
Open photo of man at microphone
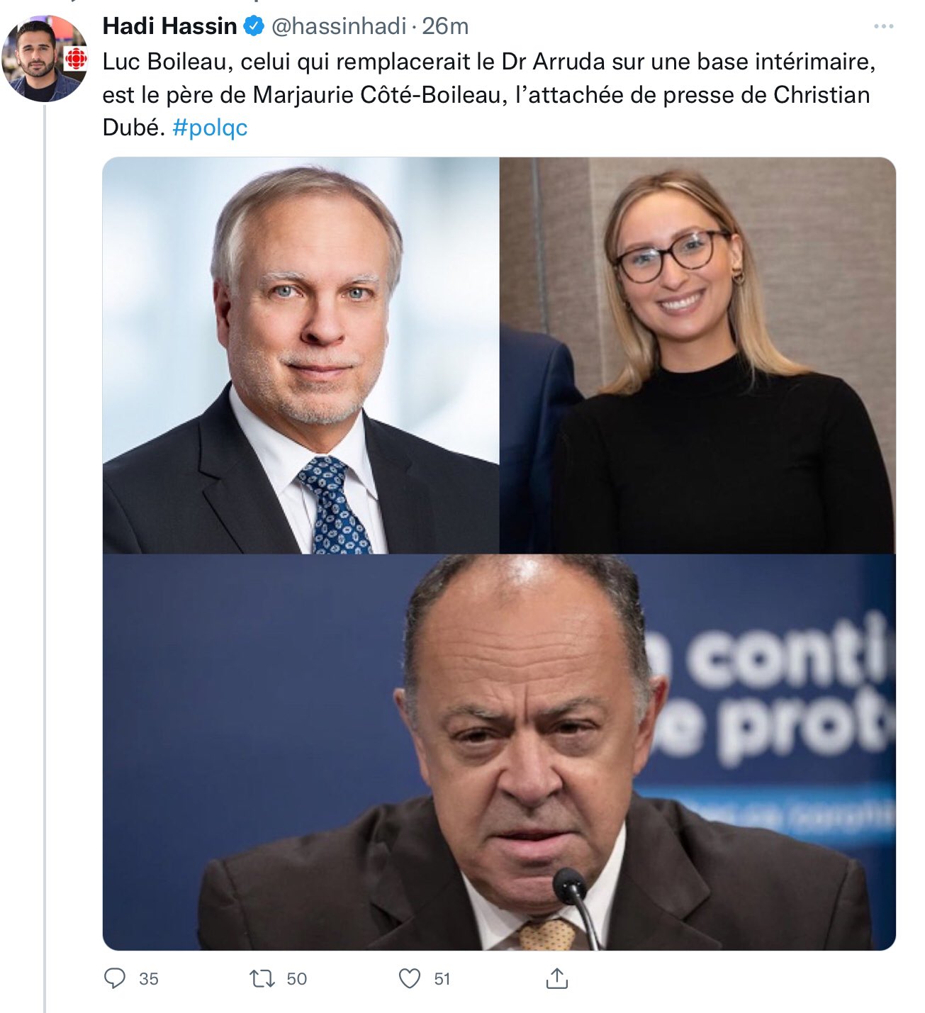click(x=499, y=753)
